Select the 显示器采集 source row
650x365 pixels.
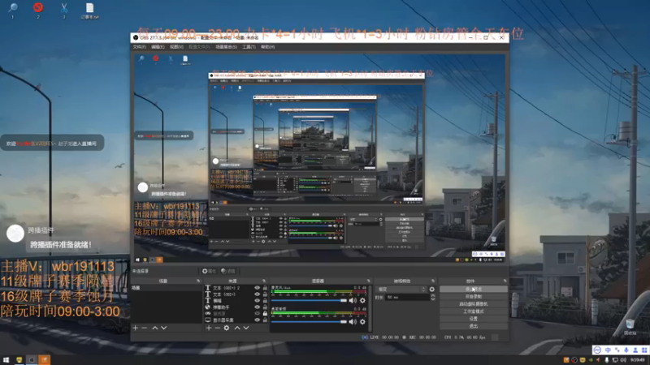236,320
